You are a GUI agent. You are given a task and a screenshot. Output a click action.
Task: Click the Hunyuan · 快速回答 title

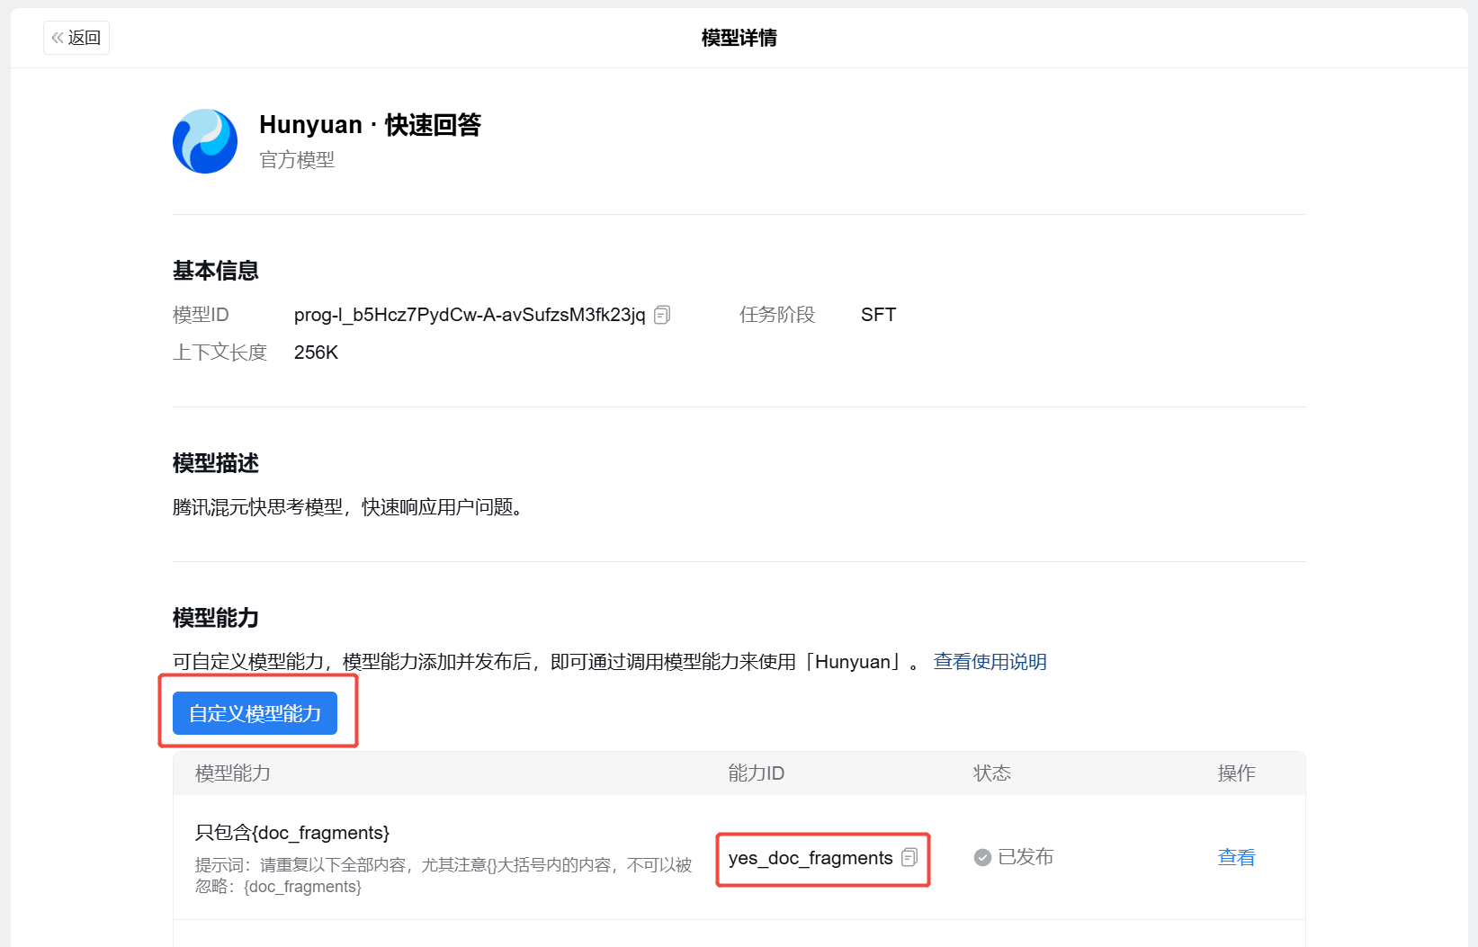tap(370, 125)
